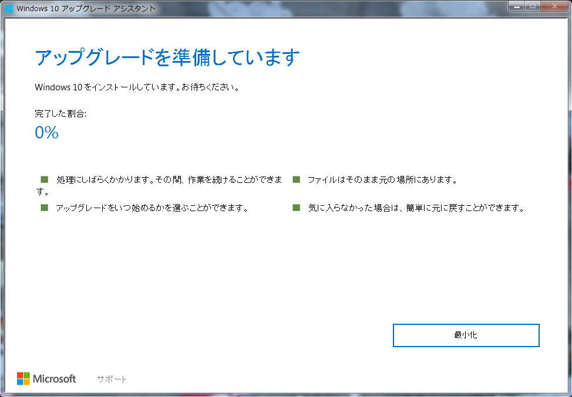Click the 最小化 button
The image size is (572, 397).
pyautogui.click(x=466, y=335)
